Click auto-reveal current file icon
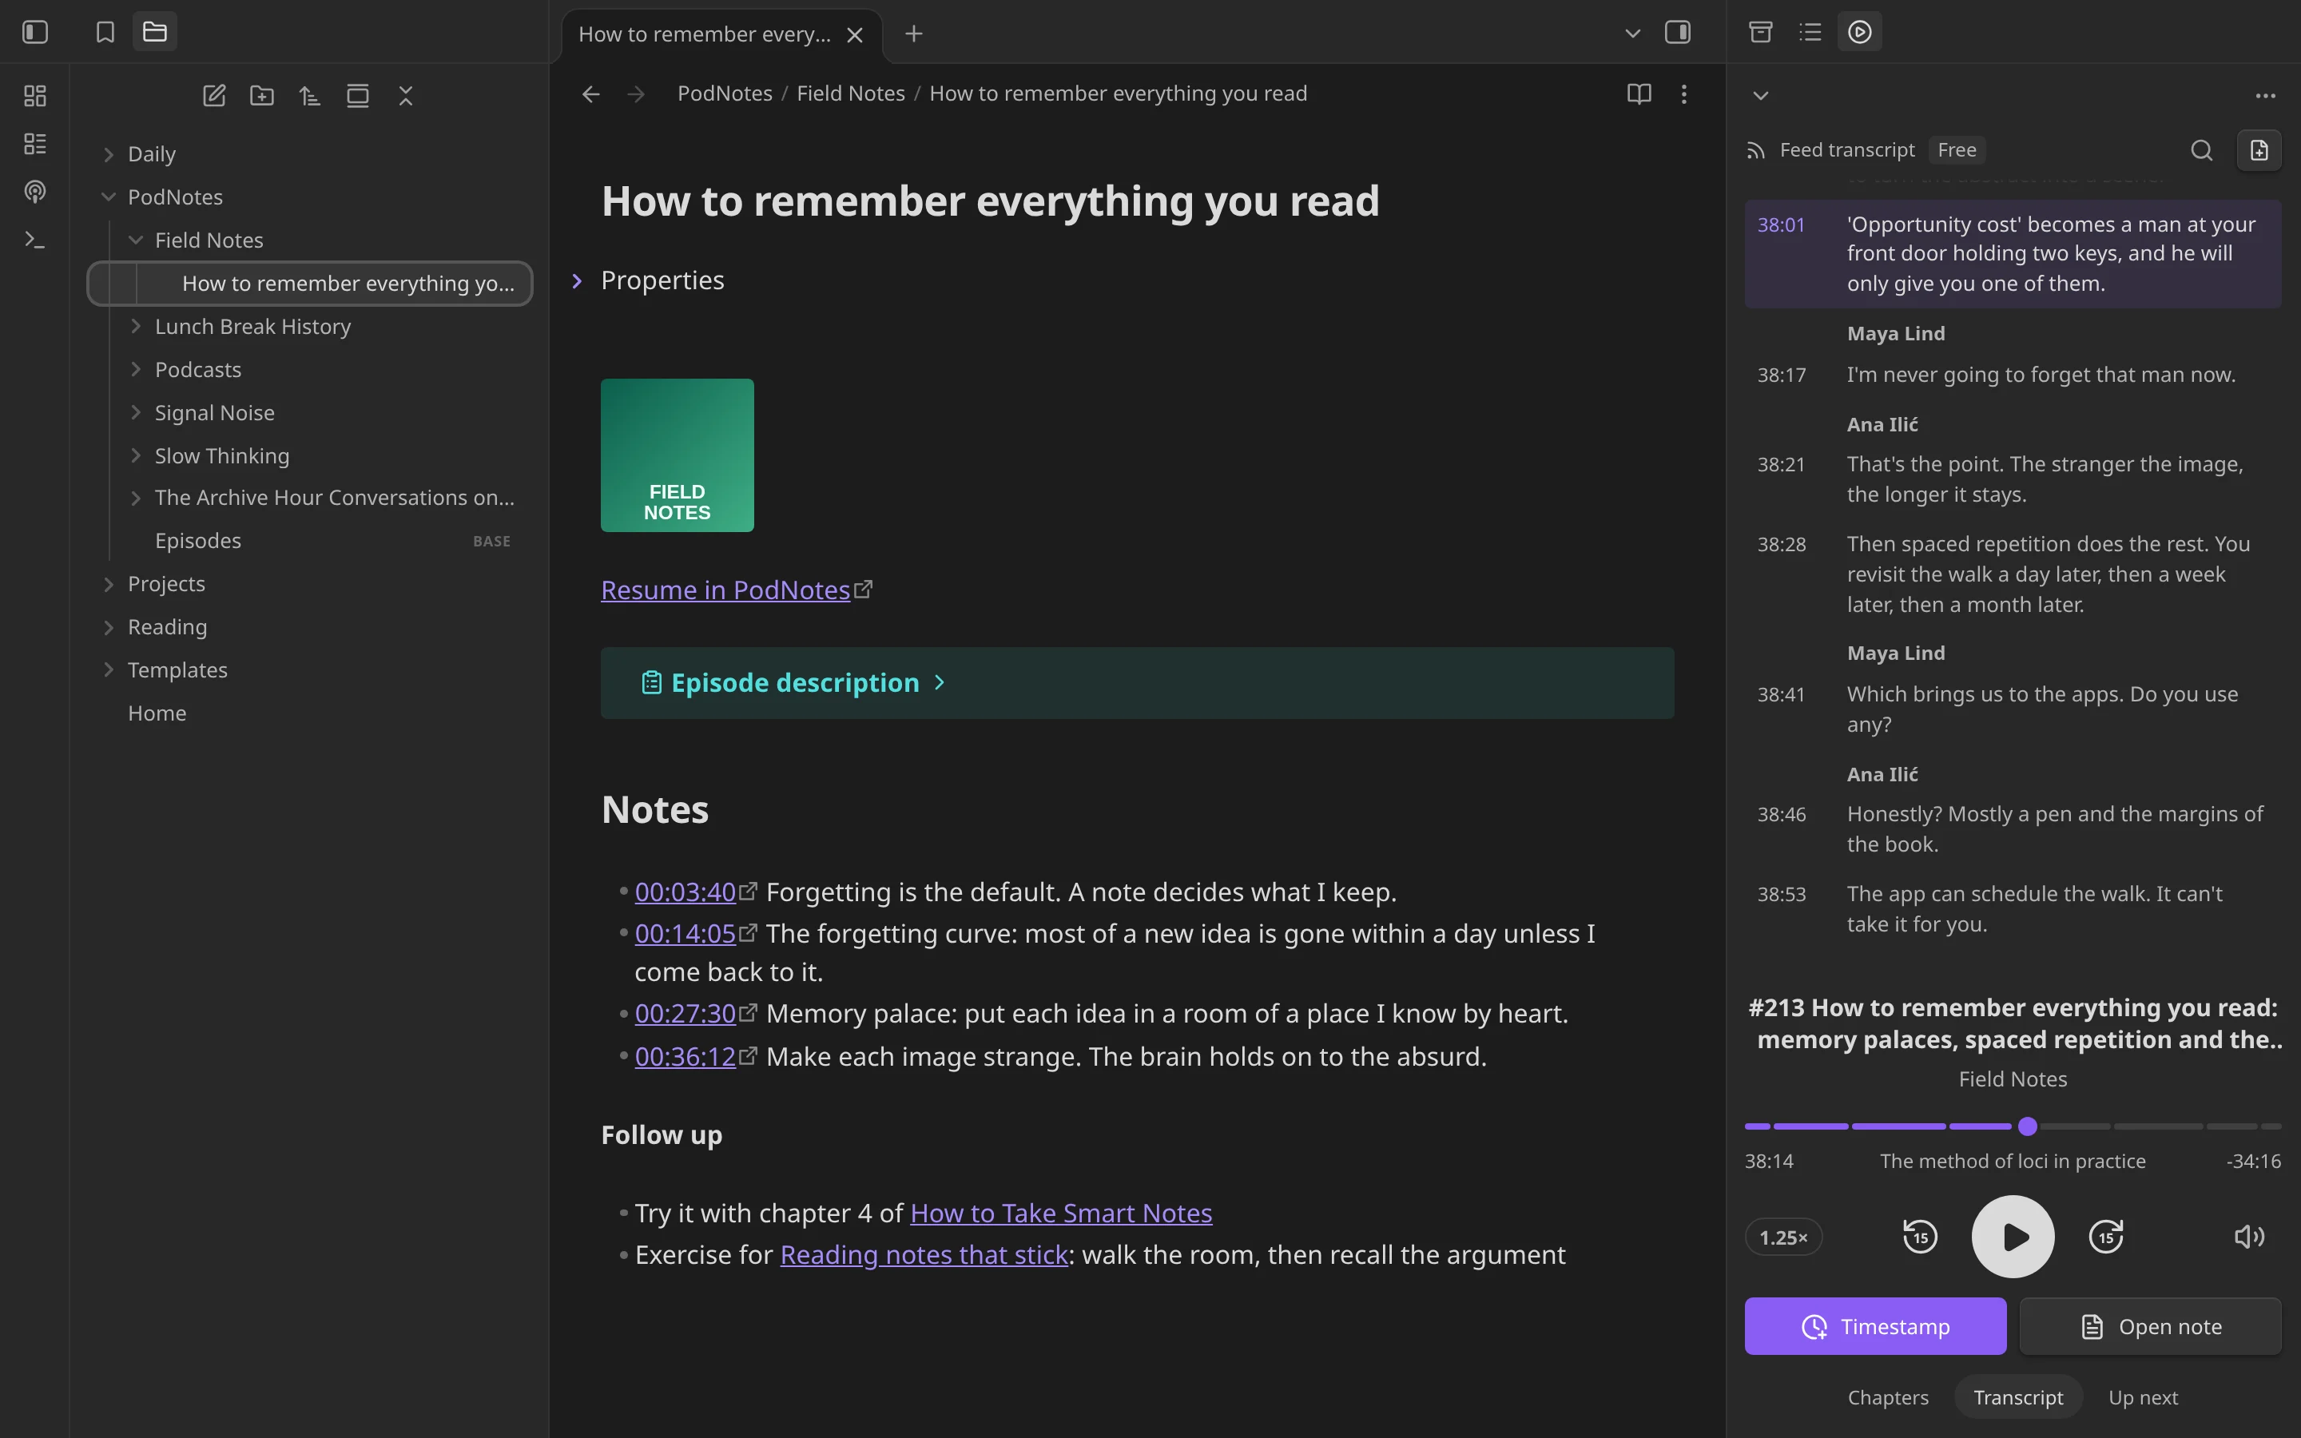This screenshot has height=1438, width=2301. pos(357,95)
